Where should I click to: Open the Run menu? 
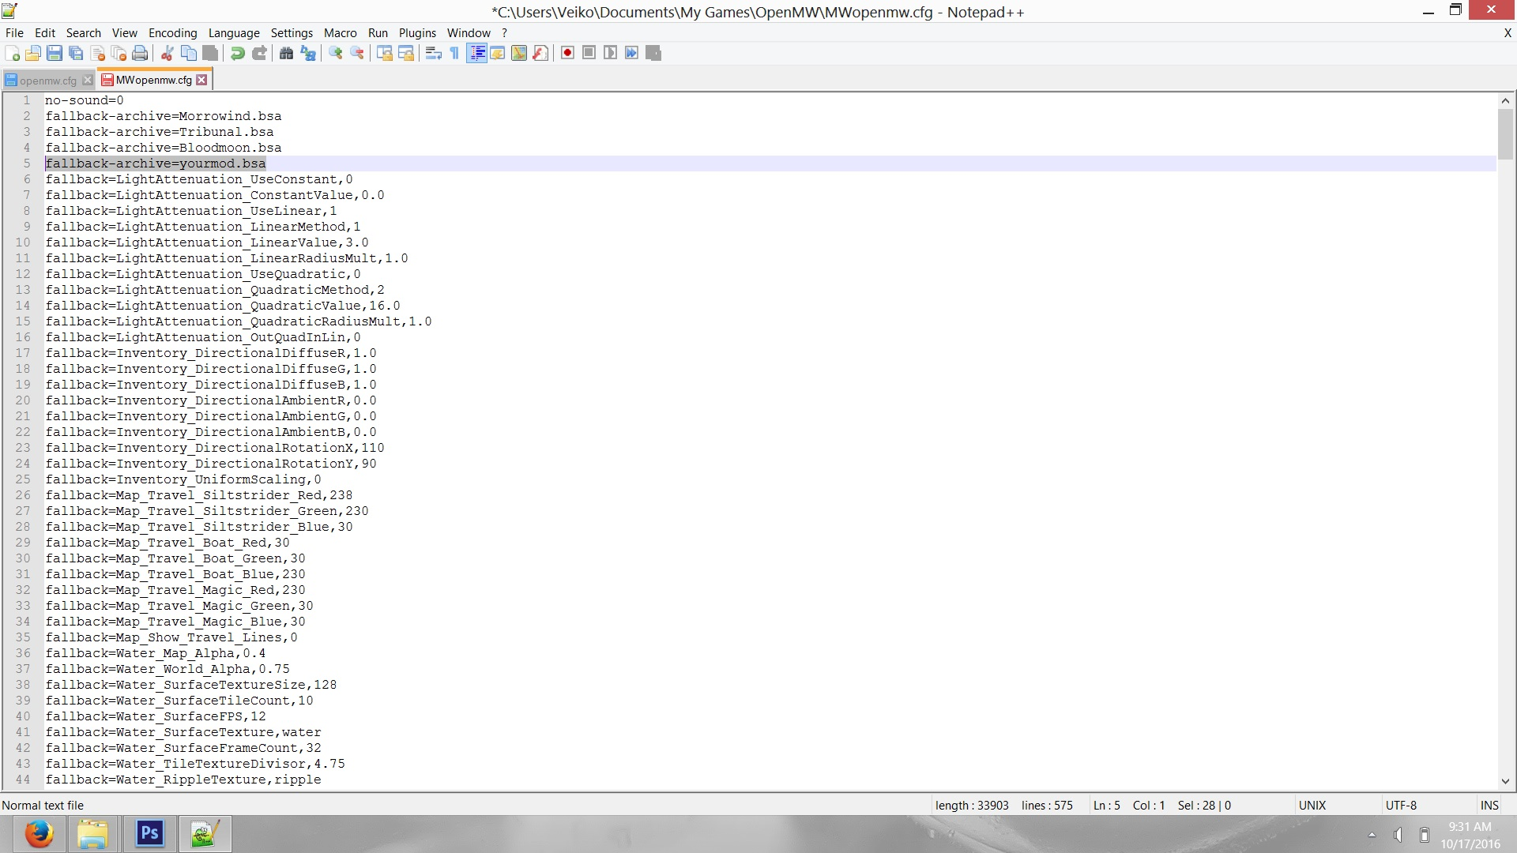point(378,32)
